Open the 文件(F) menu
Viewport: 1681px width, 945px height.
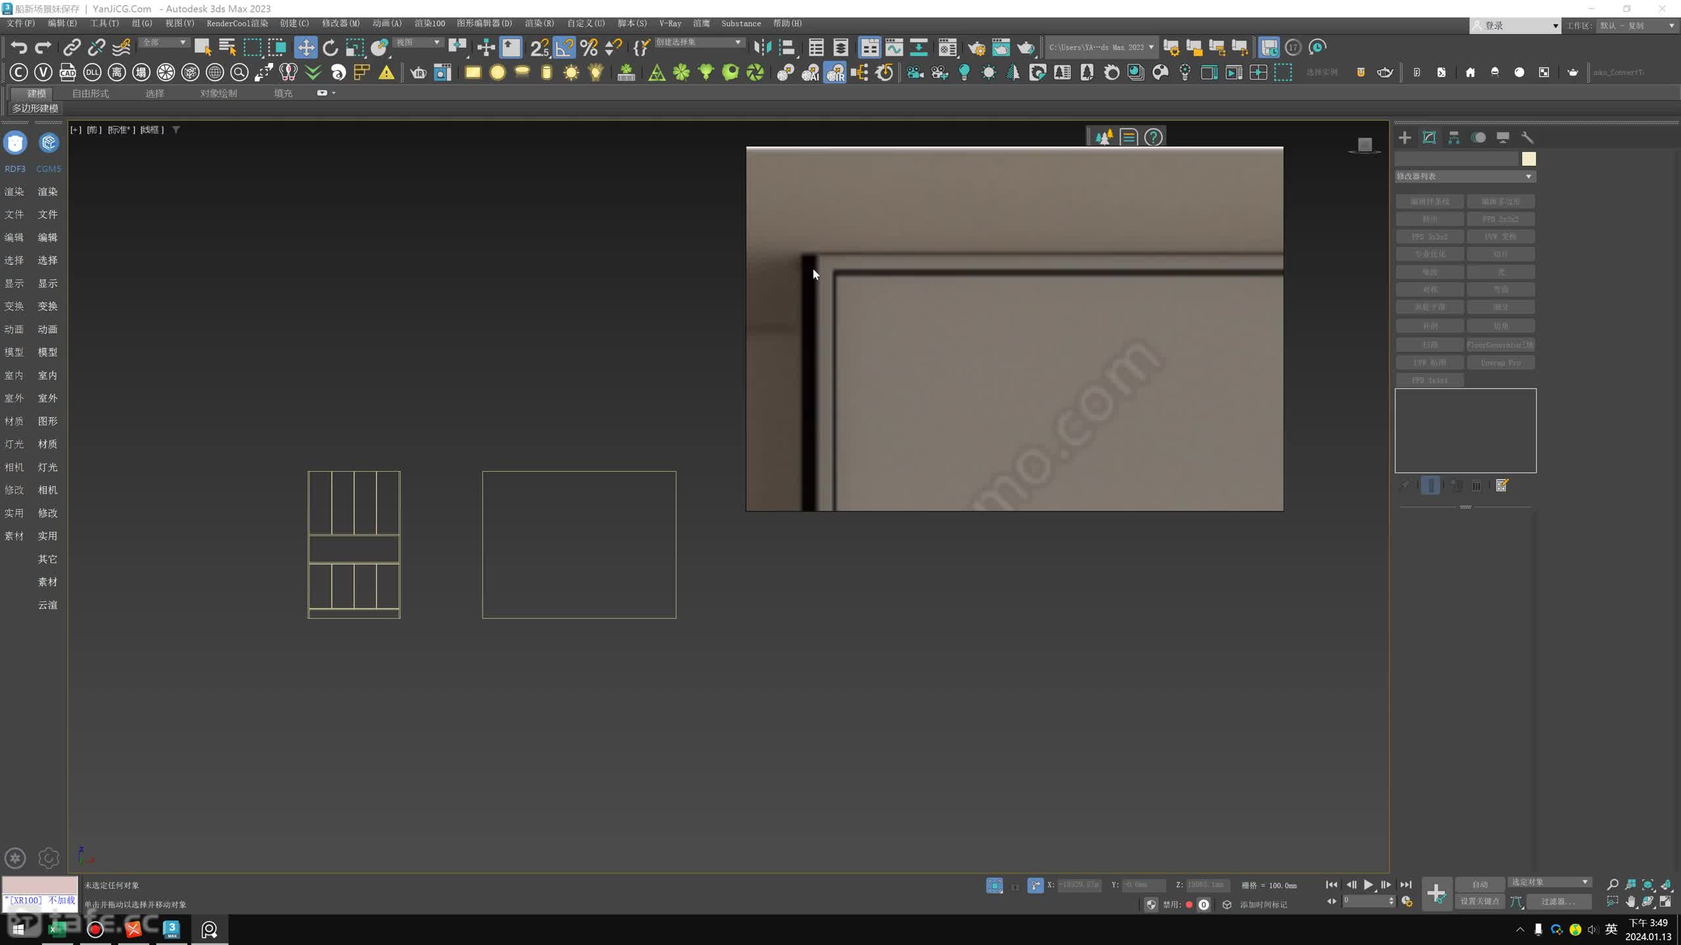[x=20, y=23]
